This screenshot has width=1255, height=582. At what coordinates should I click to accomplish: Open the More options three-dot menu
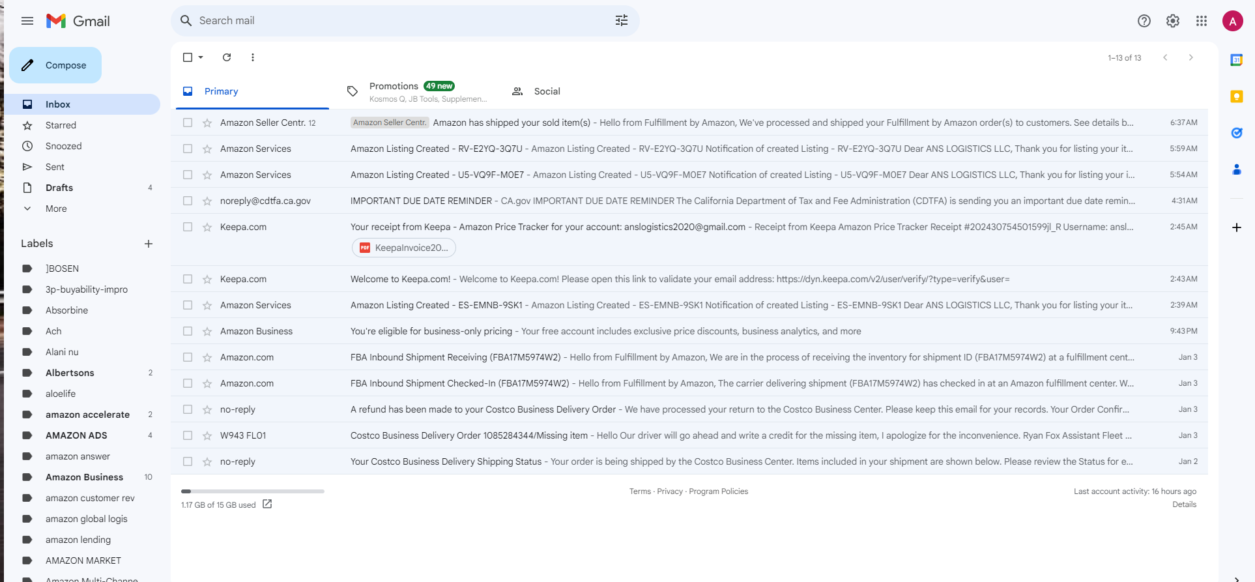tap(253, 57)
